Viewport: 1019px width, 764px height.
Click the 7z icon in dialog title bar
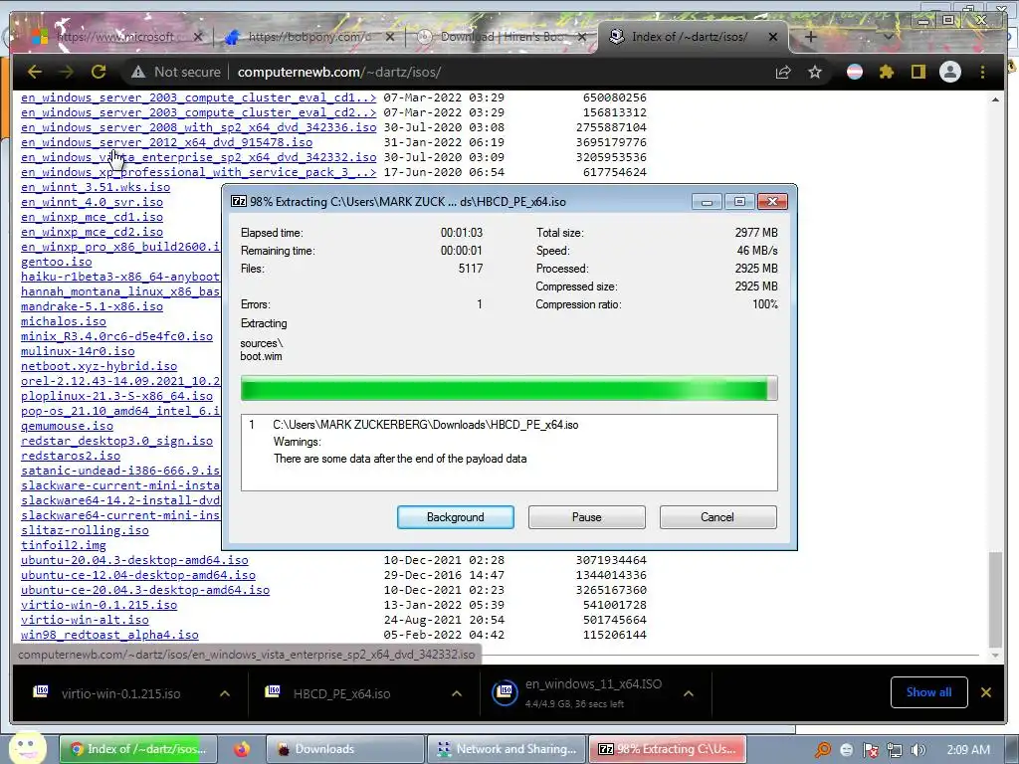pos(239,201)
